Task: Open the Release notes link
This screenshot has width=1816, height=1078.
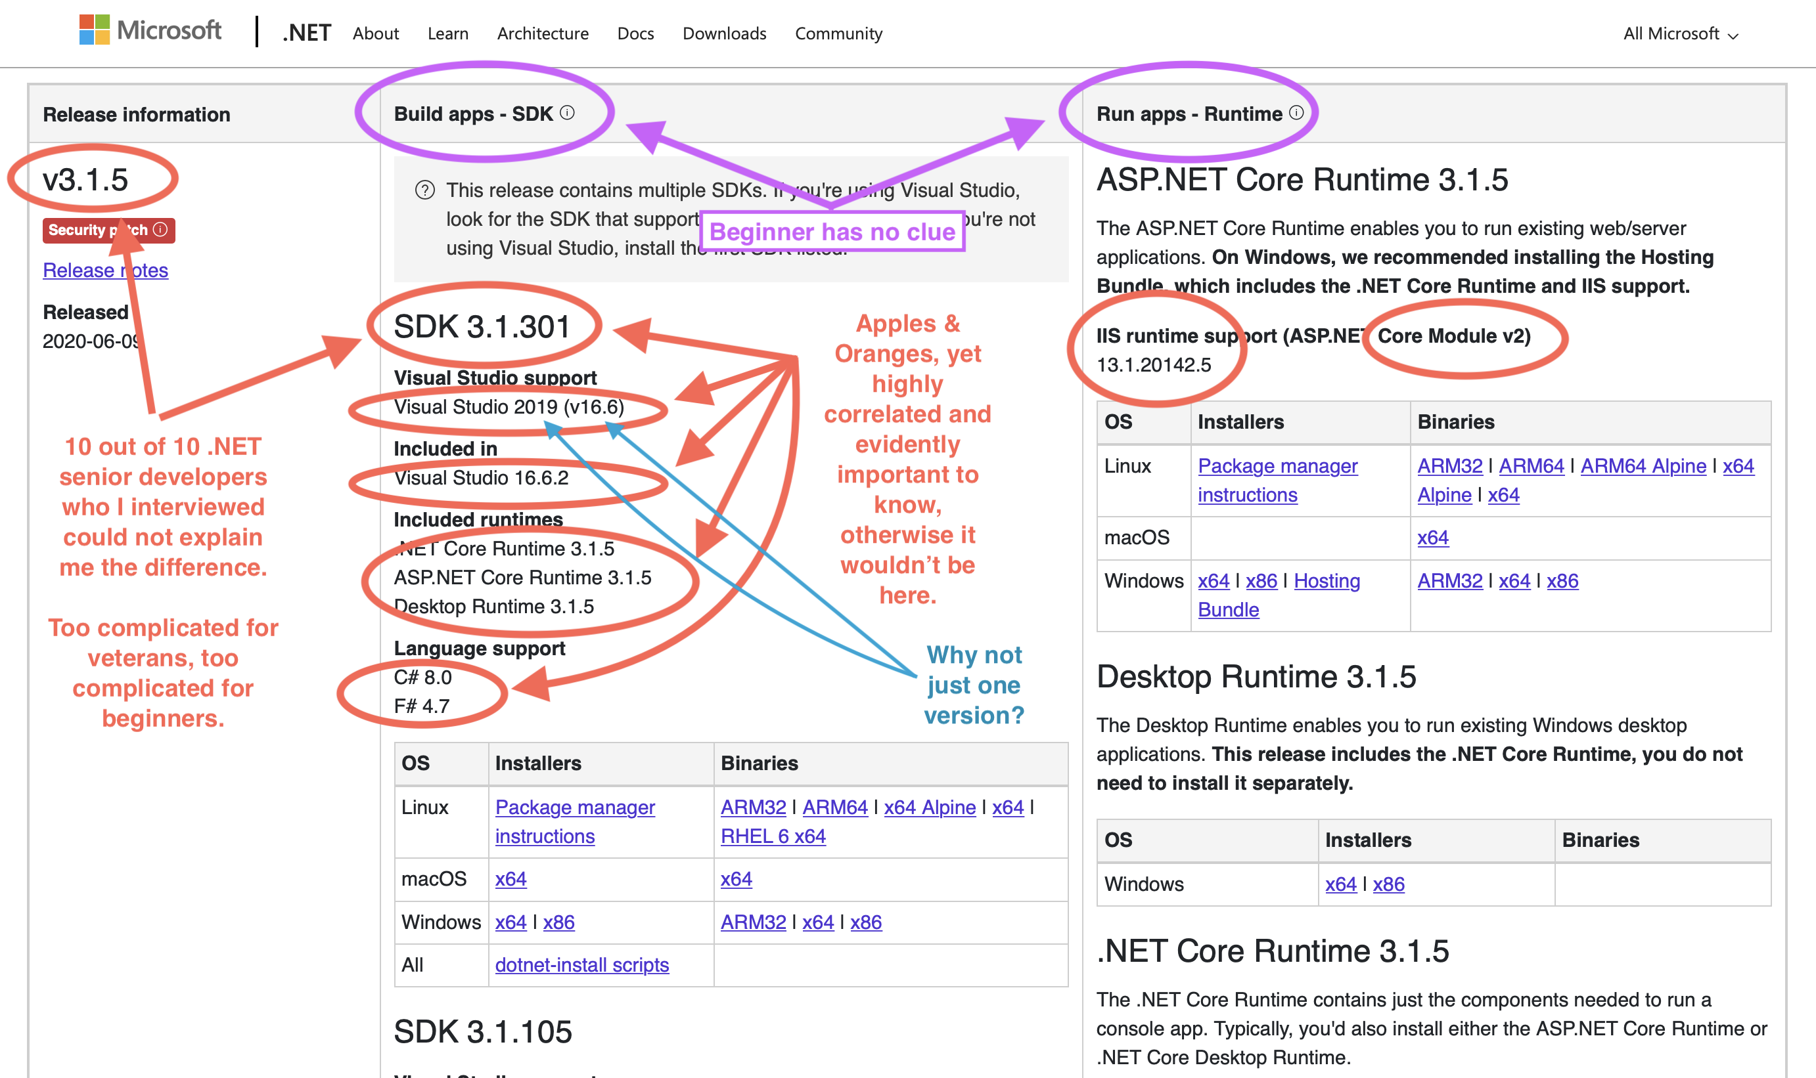Action: click(x=105, y=270)
